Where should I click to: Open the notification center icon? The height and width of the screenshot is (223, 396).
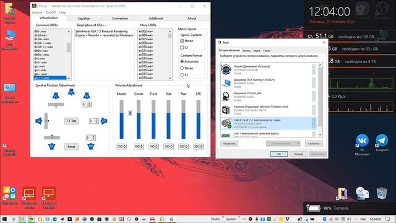point(388,219)
